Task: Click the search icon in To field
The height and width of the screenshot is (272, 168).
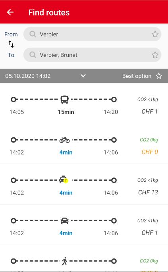Action: [x=33, y=55]
